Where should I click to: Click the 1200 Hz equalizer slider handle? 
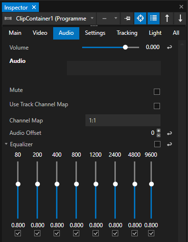coord(96,184)
